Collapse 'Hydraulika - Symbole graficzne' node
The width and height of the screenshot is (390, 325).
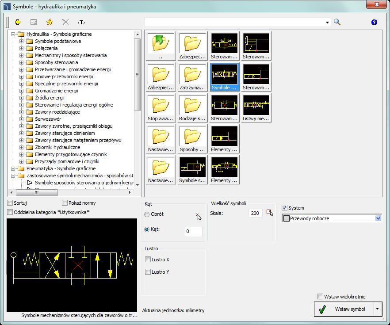pos(13,34)
